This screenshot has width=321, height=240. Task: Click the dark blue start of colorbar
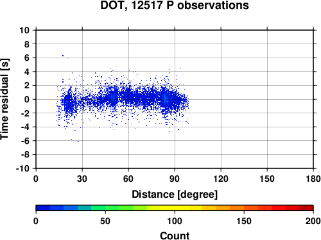pos(43,208)
